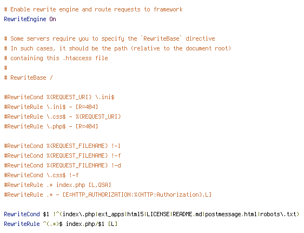Click the comment mentioning RewriteBase directive

pos(110,38)
